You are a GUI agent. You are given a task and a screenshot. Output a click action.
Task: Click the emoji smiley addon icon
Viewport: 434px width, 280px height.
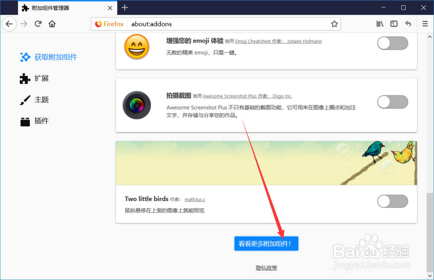coord(137,46)
